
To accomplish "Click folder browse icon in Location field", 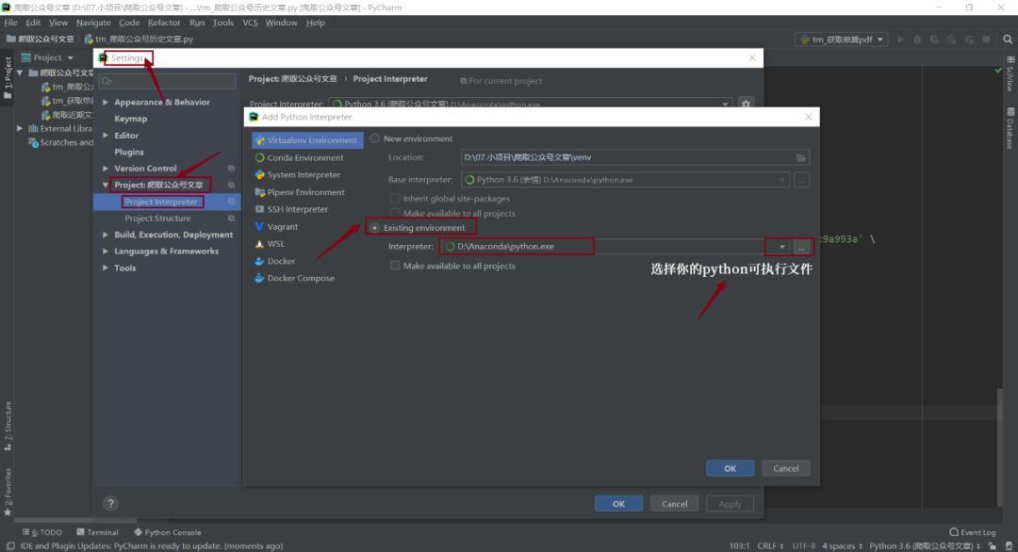I will [801, 157].
